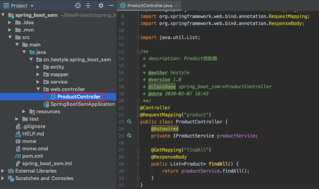Select SpringBootSsmApplication class in tree
Viewport: 319px width, 189px height.
83,104
